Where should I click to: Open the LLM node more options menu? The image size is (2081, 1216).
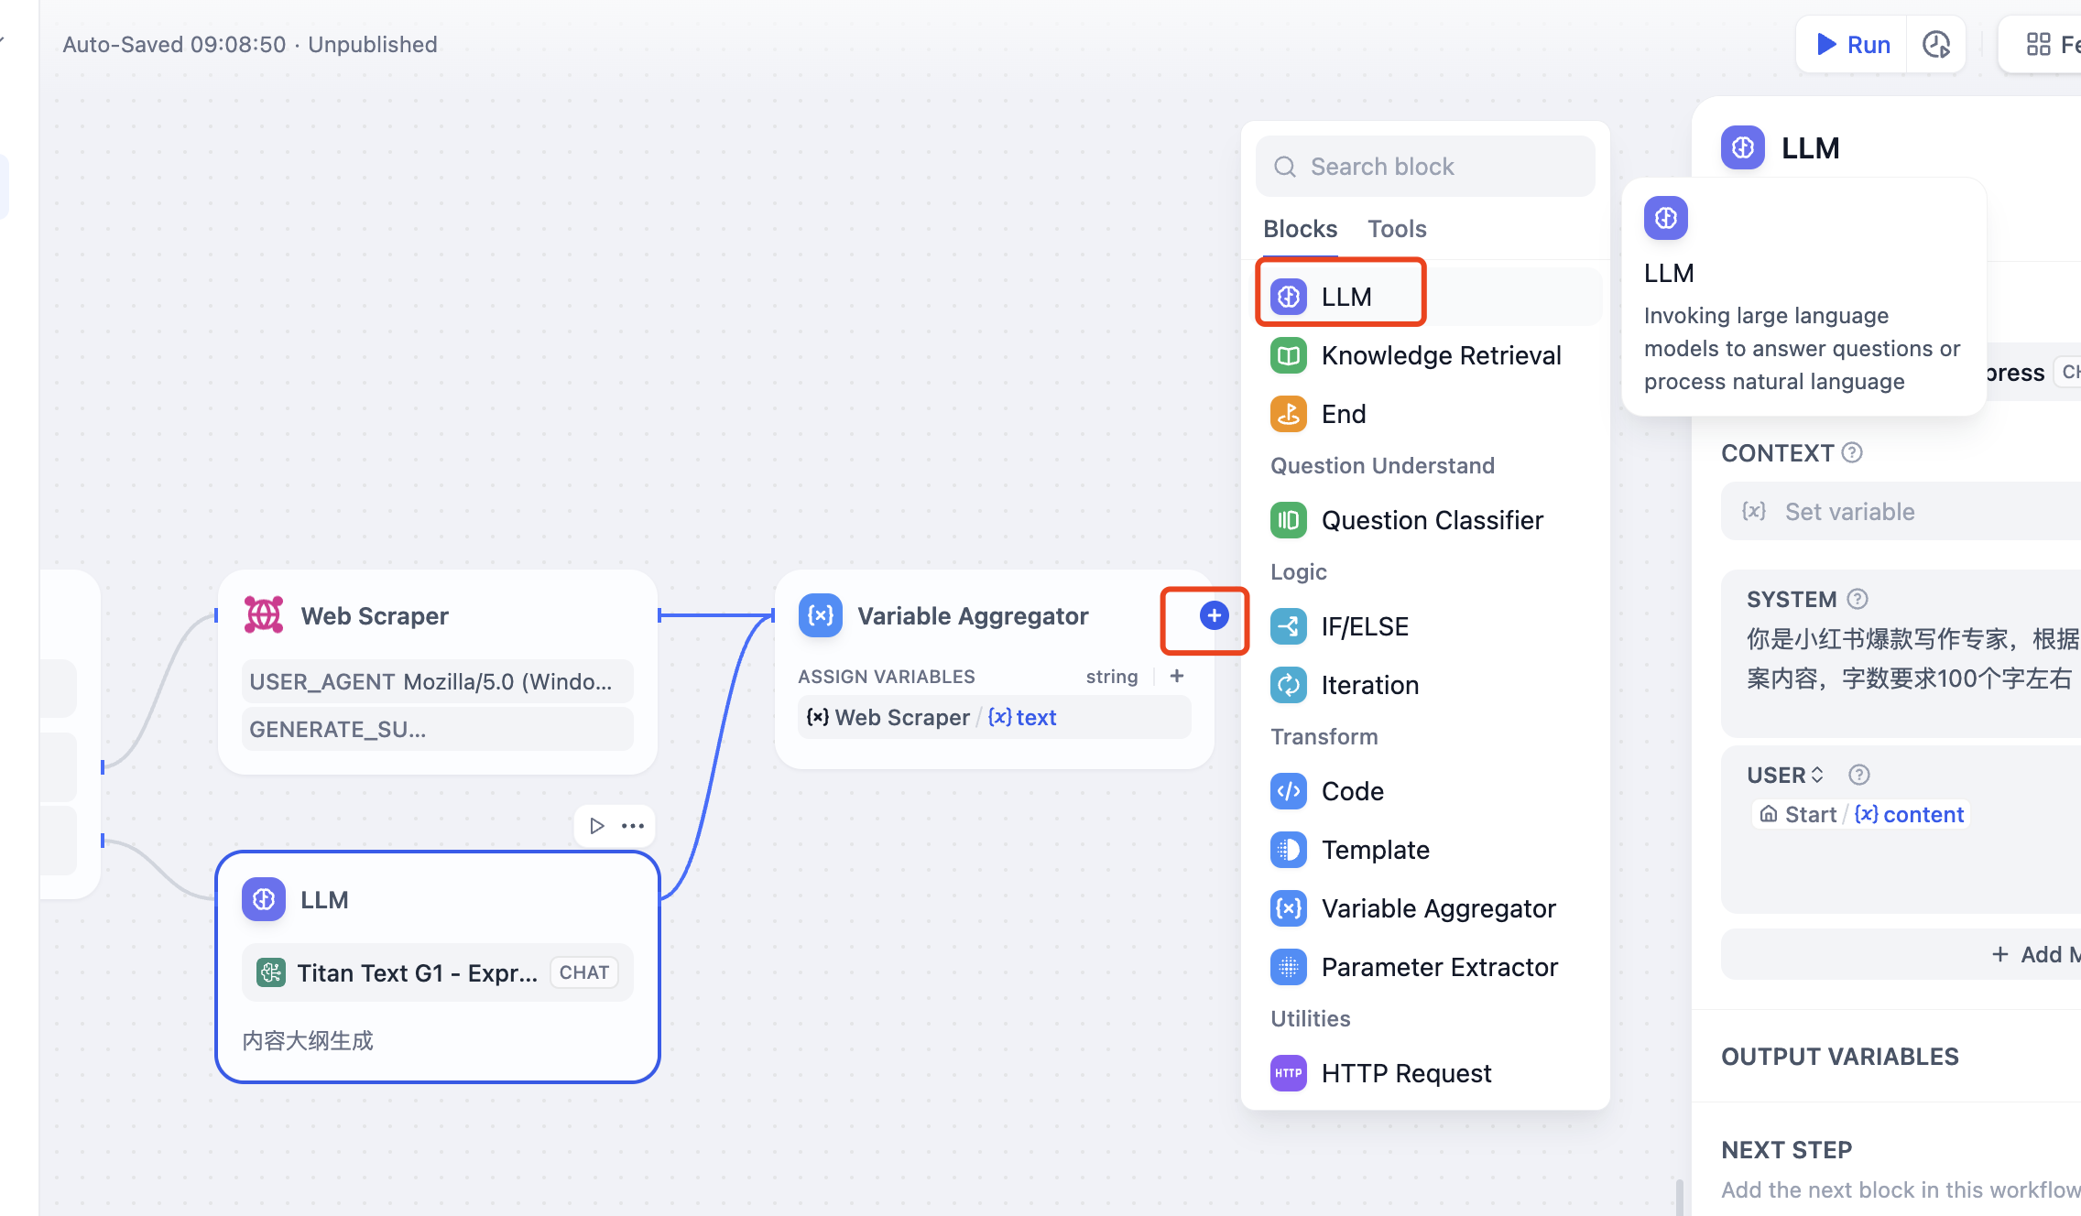click(x=633, y=826)
